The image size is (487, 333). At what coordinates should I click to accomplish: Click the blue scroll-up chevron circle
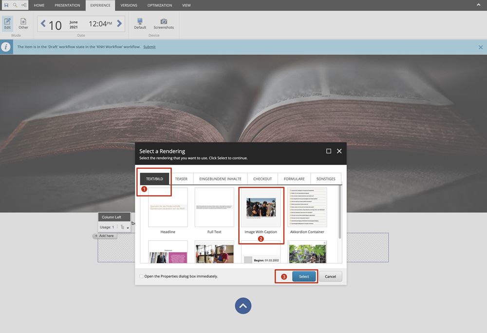243,306
